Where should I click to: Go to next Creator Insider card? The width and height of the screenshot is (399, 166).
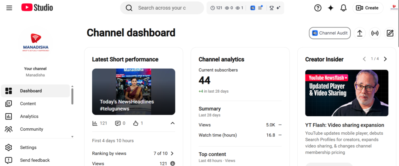[x=385, y=59]
